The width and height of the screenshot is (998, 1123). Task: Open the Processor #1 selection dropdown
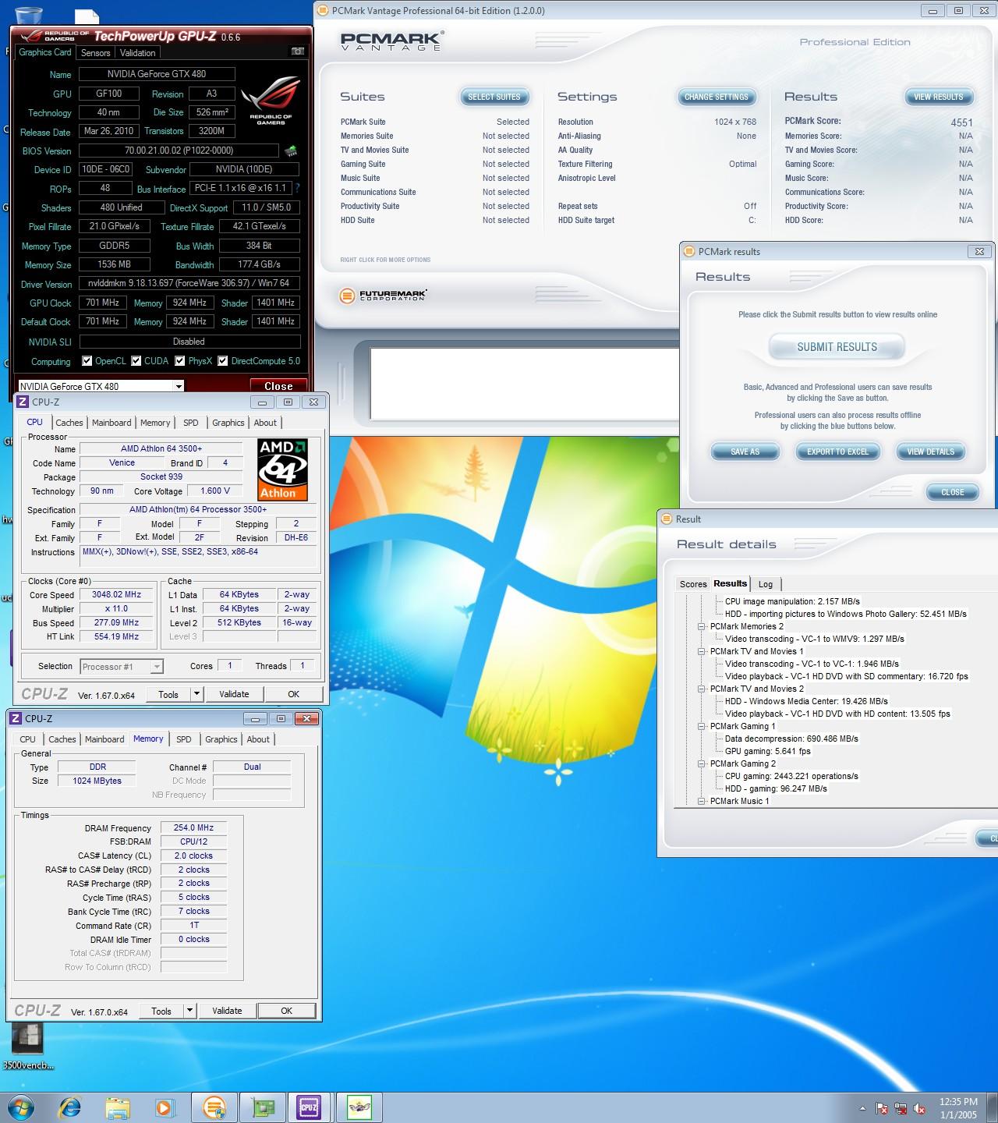tap(157, 667)
